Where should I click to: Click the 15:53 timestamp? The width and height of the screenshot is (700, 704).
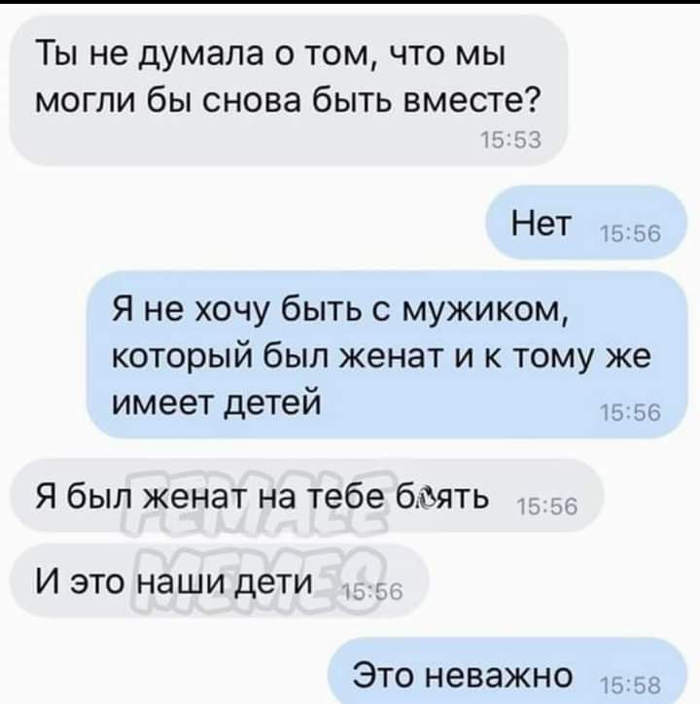(511, 140)
